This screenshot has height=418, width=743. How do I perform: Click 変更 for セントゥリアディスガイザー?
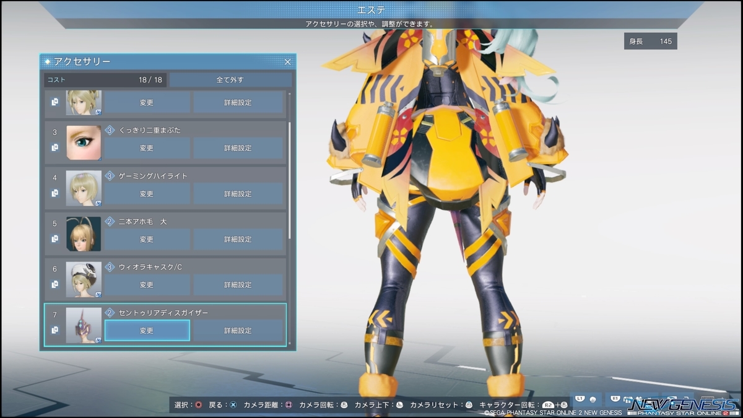pos(147,331)
